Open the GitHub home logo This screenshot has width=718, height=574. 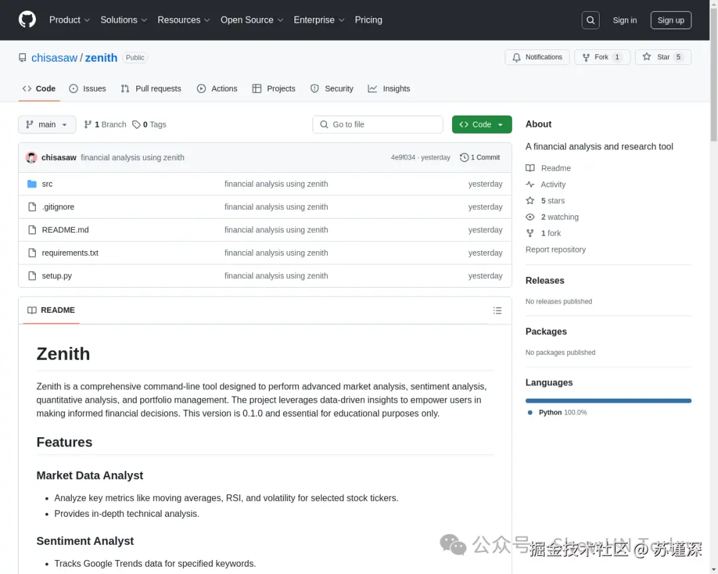click(x=27, y=20)
